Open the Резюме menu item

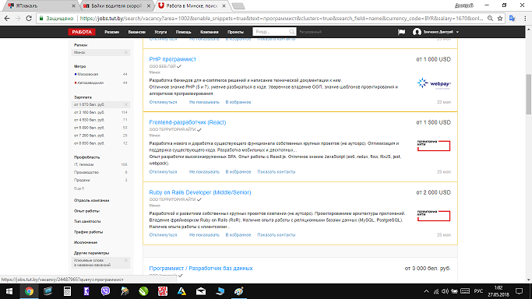pyautogui.click(x=111, y=32)
